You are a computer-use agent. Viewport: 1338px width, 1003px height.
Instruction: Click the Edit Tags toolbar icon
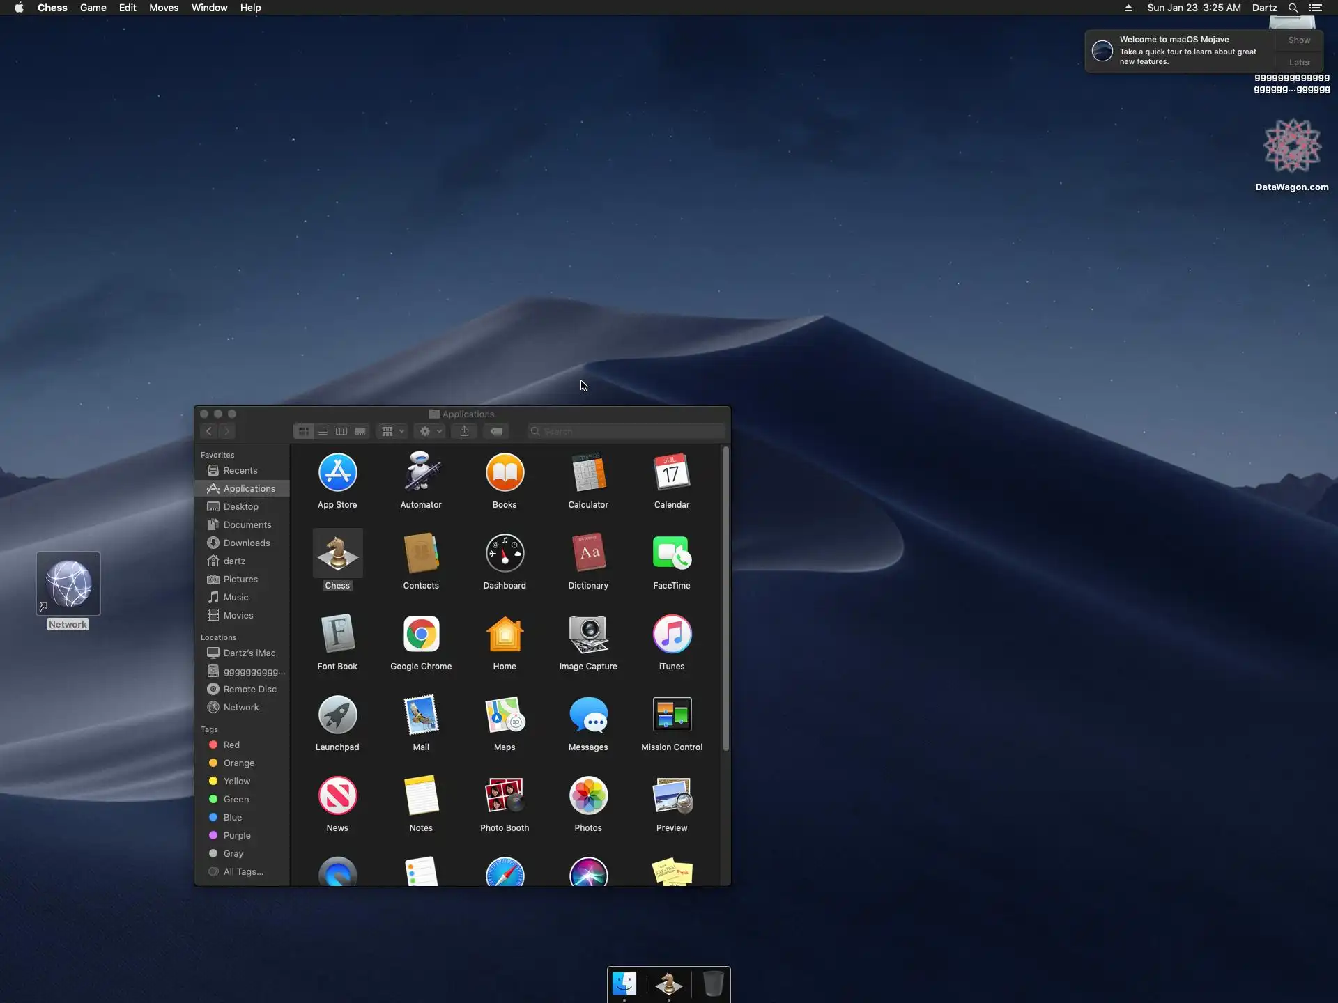pyautogui.click(x=496, y=431)
